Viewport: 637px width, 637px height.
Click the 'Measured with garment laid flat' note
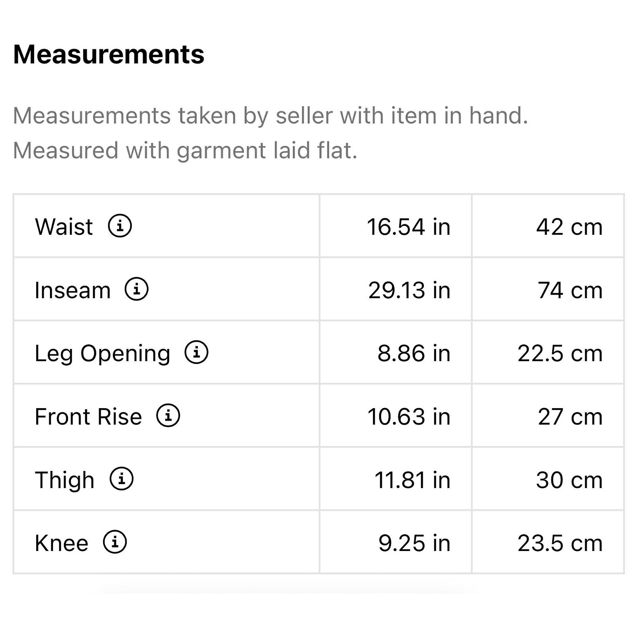(x=185, y=150)
